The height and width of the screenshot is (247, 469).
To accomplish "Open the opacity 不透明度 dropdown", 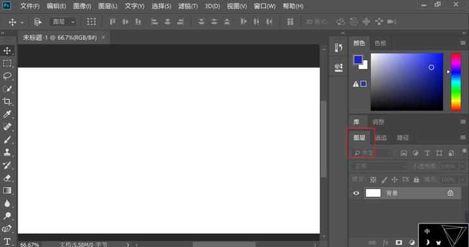I will click(x=463, y=166).
